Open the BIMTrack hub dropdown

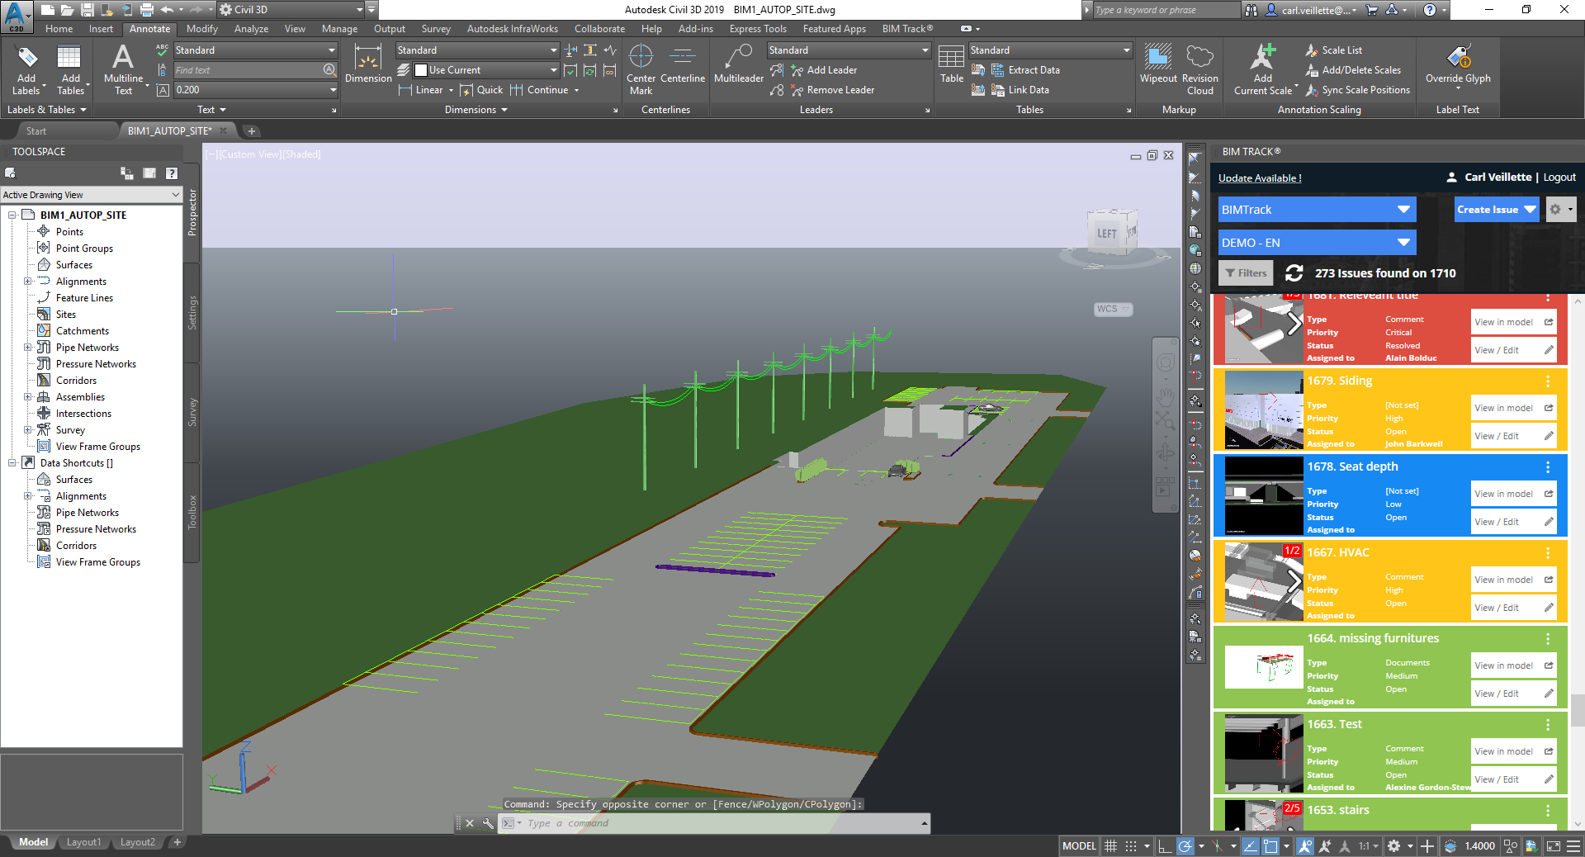pyautogui.click(x=1317, y=210)
